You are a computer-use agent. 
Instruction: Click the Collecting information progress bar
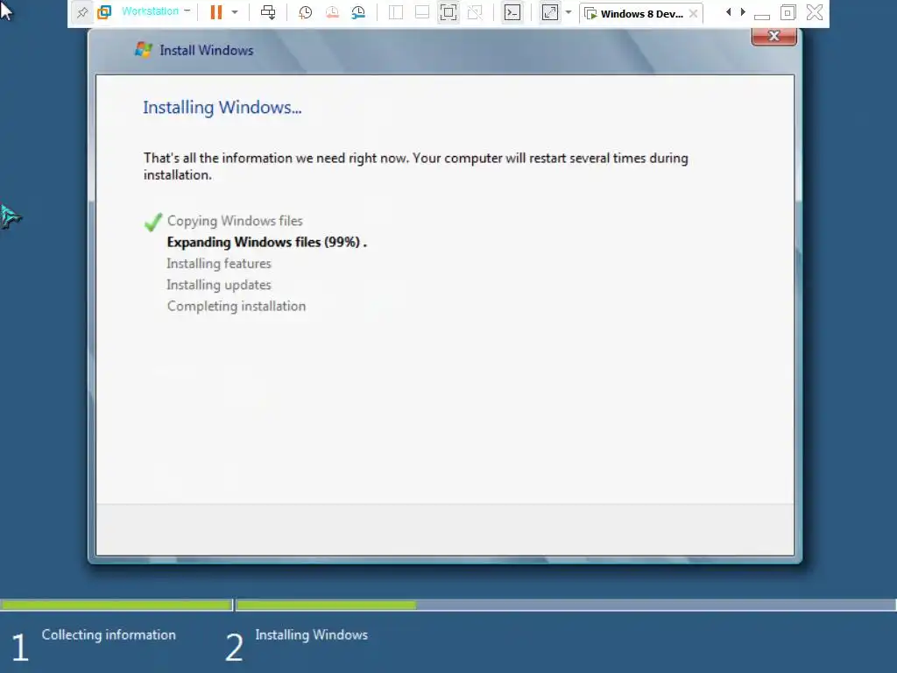point(117,605)
